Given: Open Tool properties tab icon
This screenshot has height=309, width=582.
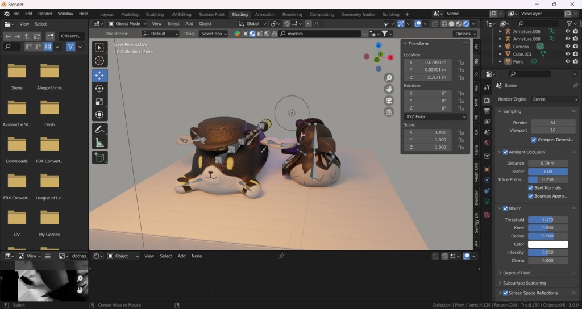Looking at the screenshot, I should tap(487, 87).
